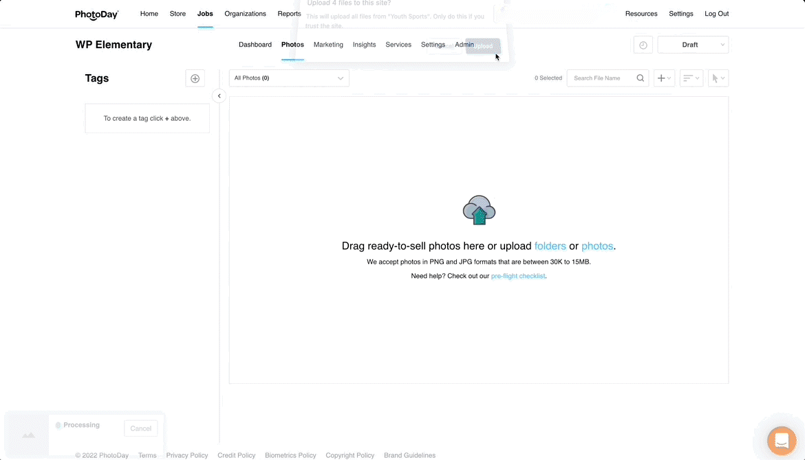
Task: Switch to the Marketing tab
Action: [328, 45]
